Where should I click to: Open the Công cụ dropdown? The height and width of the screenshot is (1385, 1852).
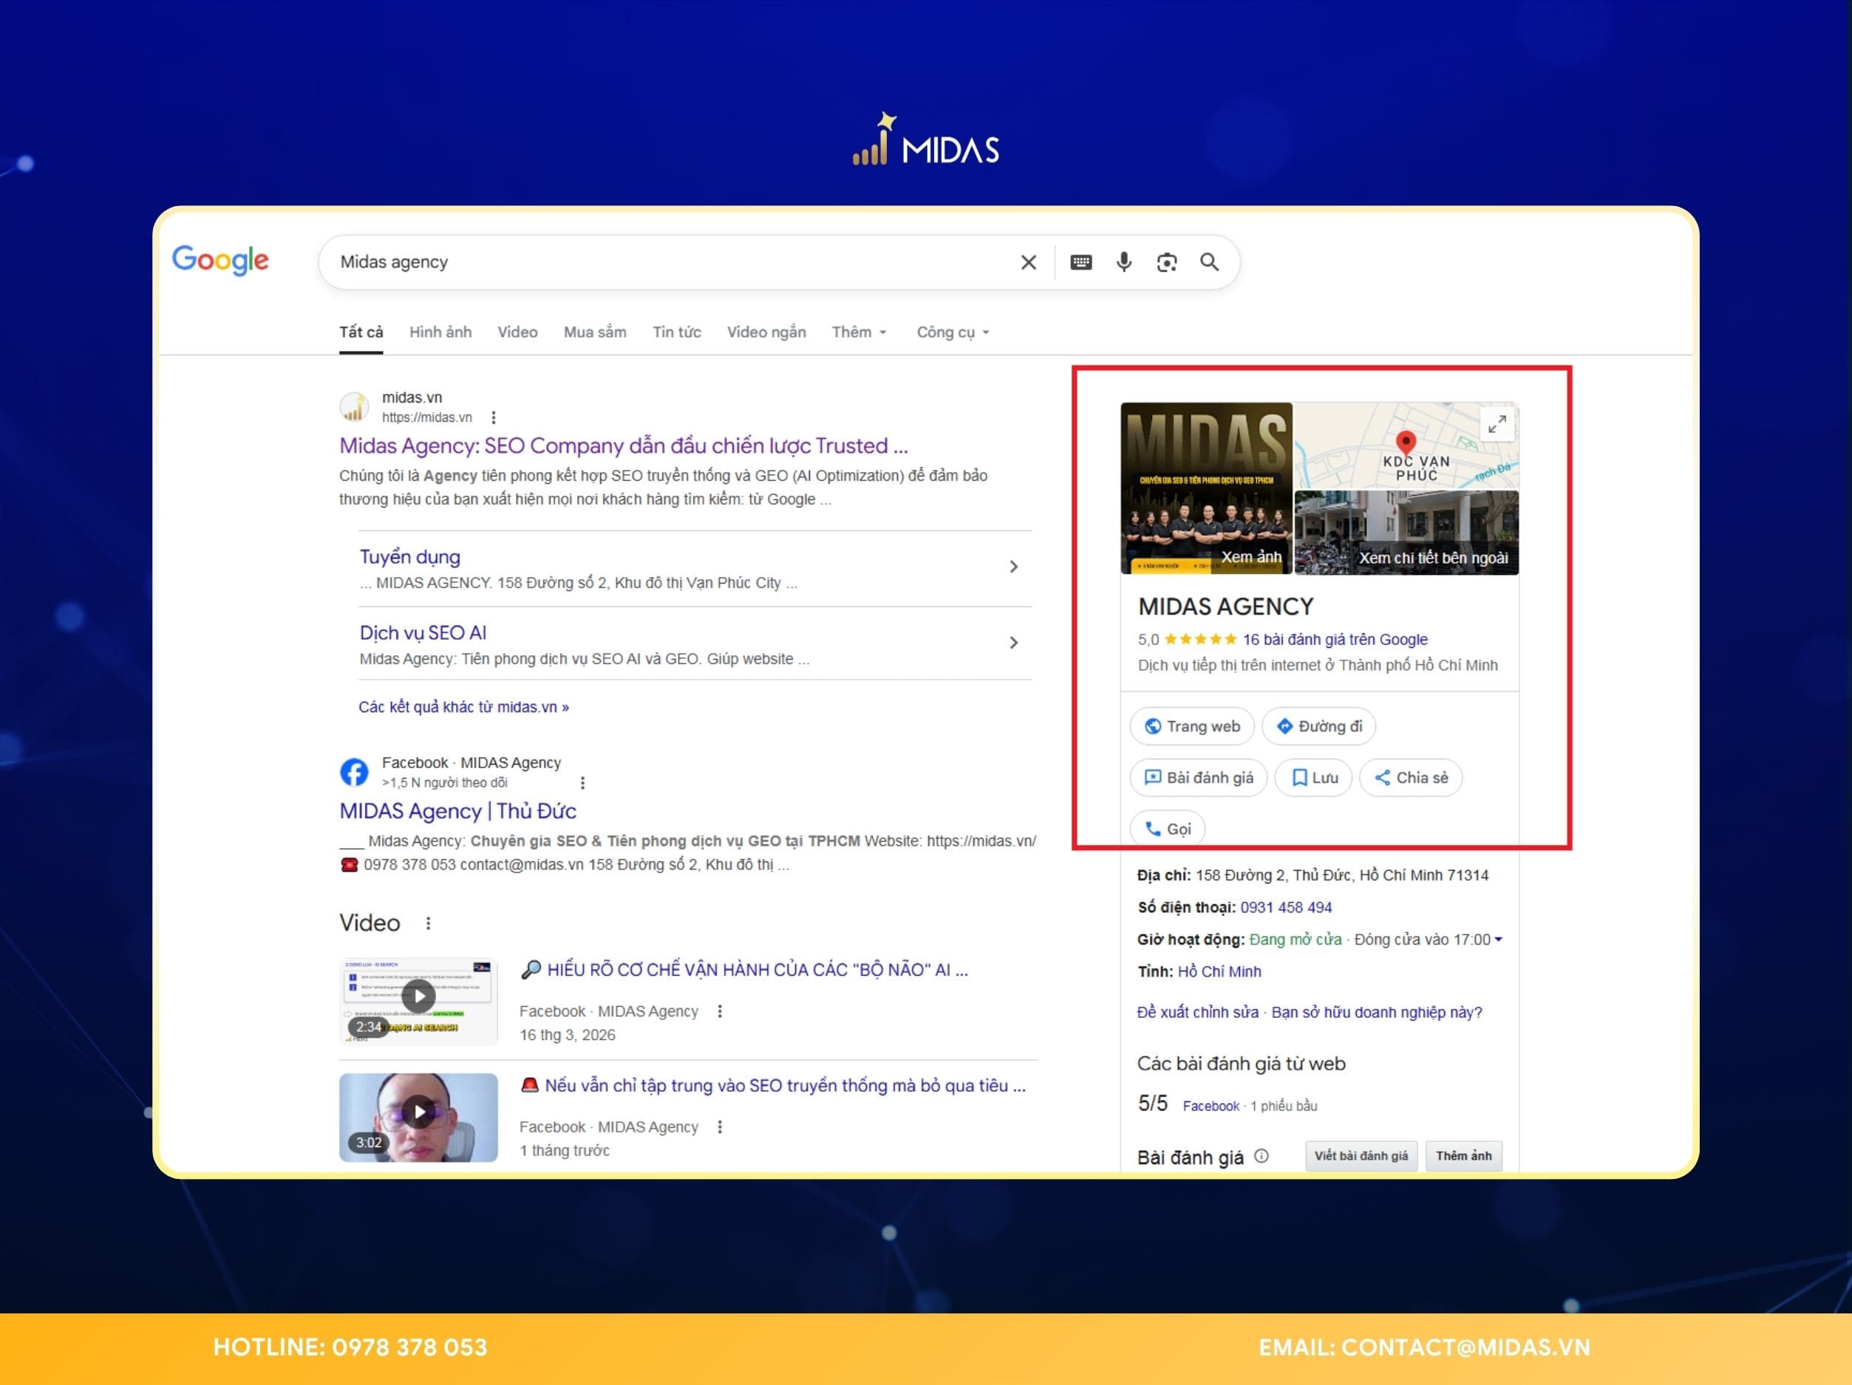click(x=953, y=332)
